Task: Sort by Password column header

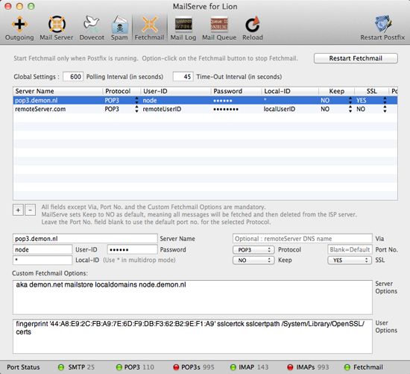Action: click(236, 91)
